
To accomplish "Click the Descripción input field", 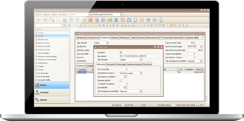I will 139,56.
